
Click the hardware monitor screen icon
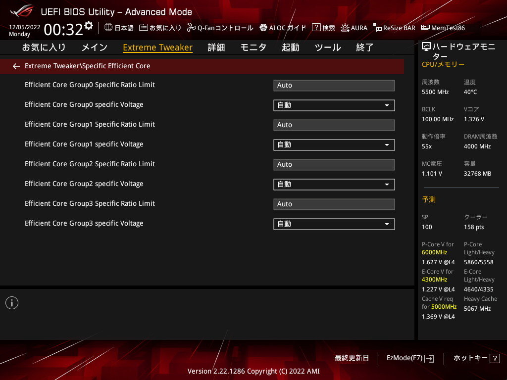click(426, 47)
